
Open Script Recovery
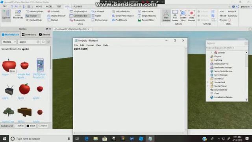pyautogui.click(x=147, y=16)
